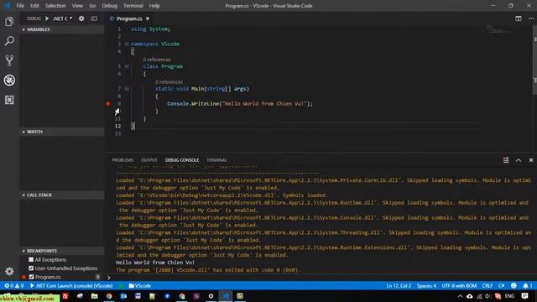Click the ENG language indicator in the tray
This screenshot has height=302, width=537.
tap(509, 296)
